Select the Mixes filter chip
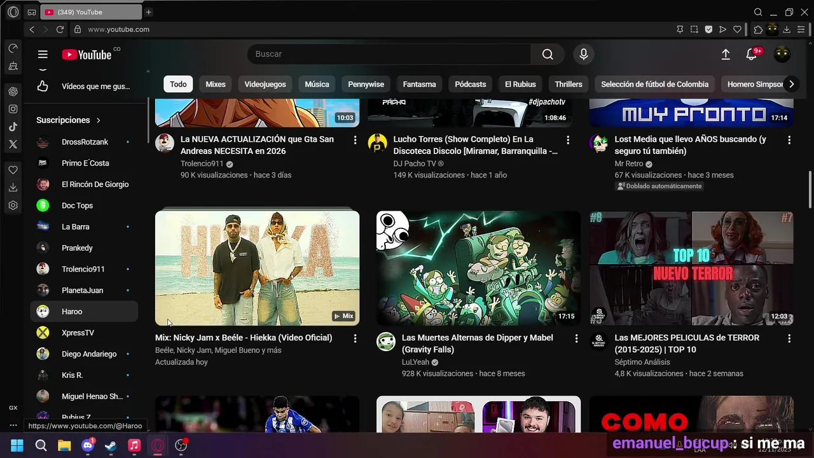The image size is (814, 458). pos(216,84)
